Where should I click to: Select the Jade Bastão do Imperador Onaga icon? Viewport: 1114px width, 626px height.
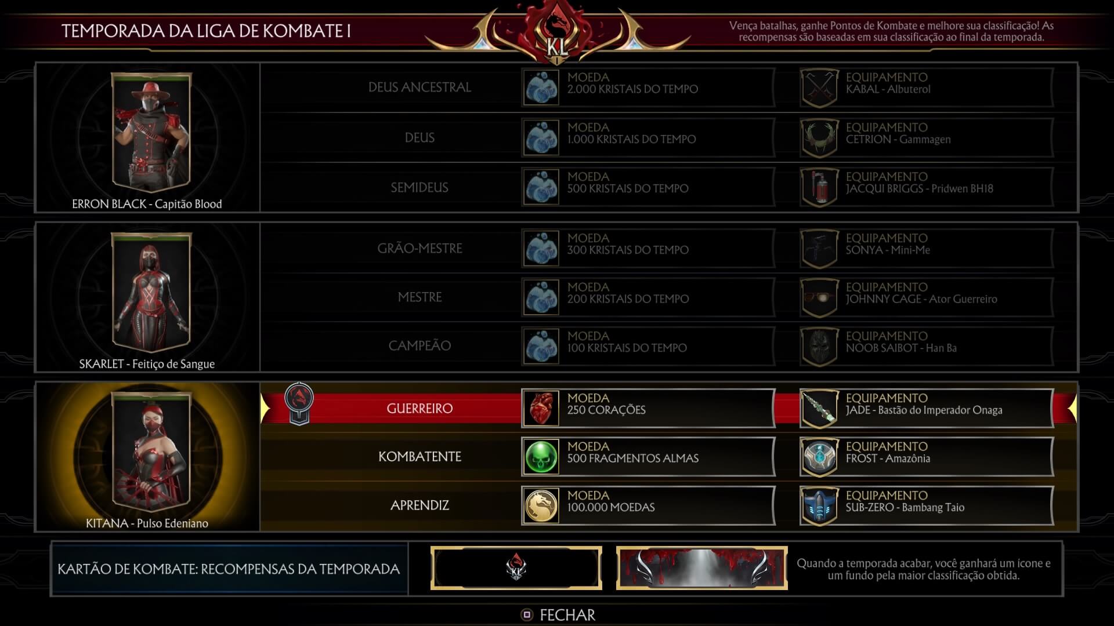pyautogui.click(x=819, y=408)
